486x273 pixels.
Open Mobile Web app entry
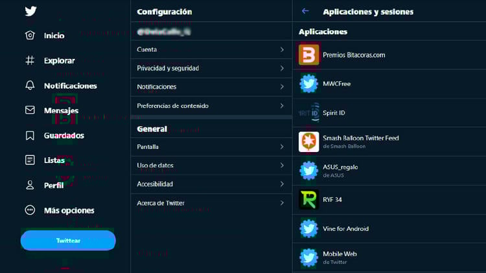click(389, 257)
